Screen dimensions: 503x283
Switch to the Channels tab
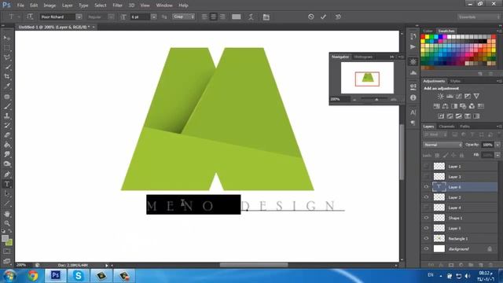pos(447,127)
